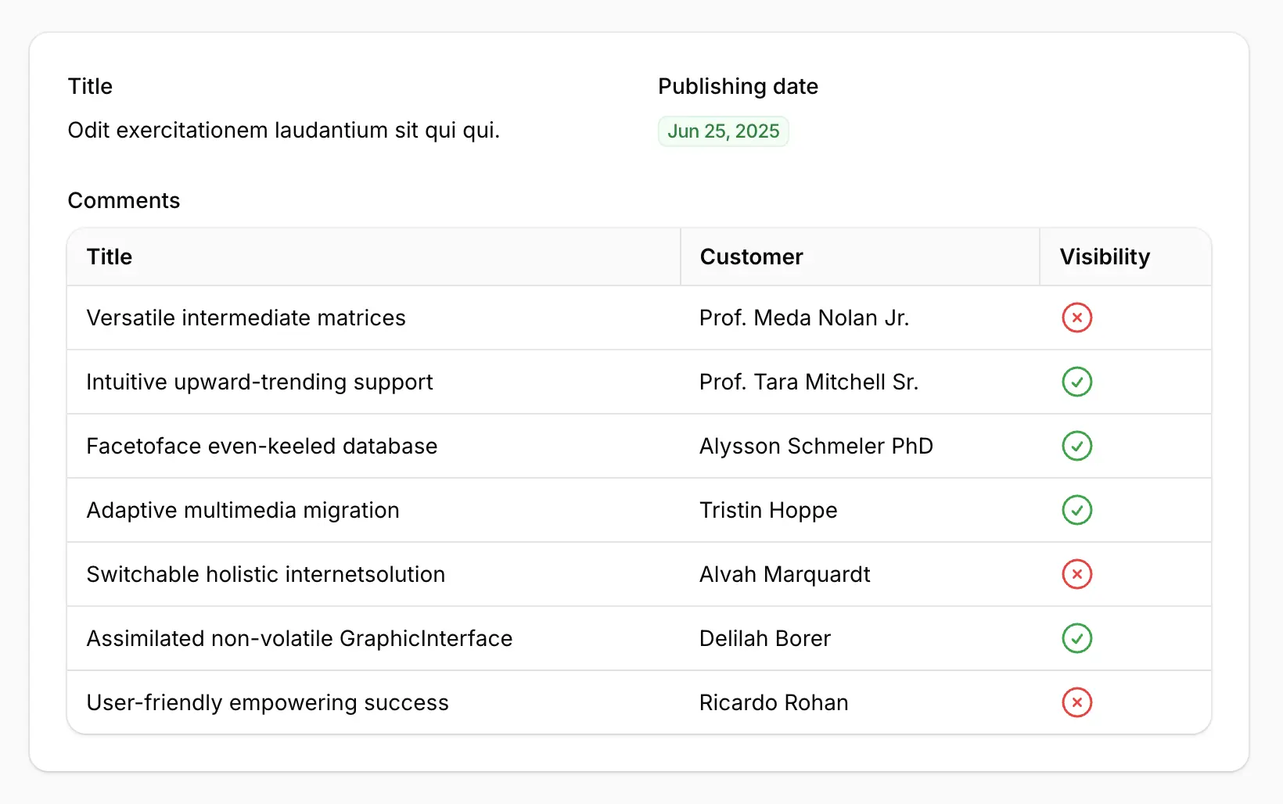Click red X icon in Alvah Marquardt row
The height and width of the screenshot is (804, 1283).
pyautogui.click(x=1076, y=574)
